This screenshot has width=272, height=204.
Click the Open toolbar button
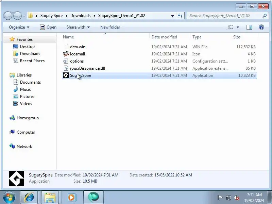48,27
